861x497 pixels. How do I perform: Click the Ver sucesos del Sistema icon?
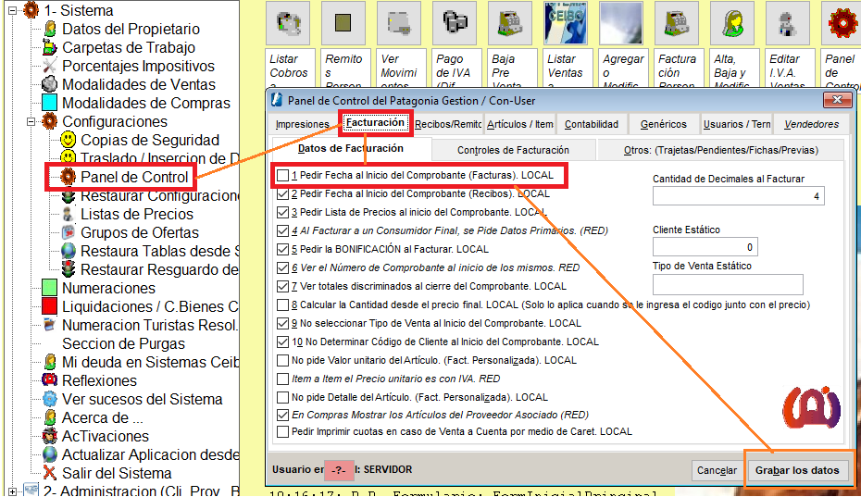[50, 399]
